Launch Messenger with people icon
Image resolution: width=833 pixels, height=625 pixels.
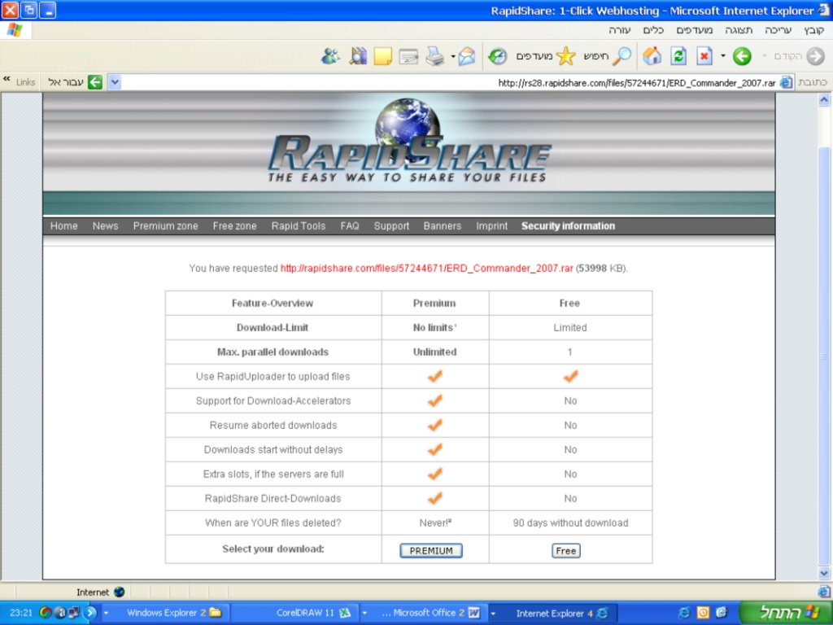[330, 56]
